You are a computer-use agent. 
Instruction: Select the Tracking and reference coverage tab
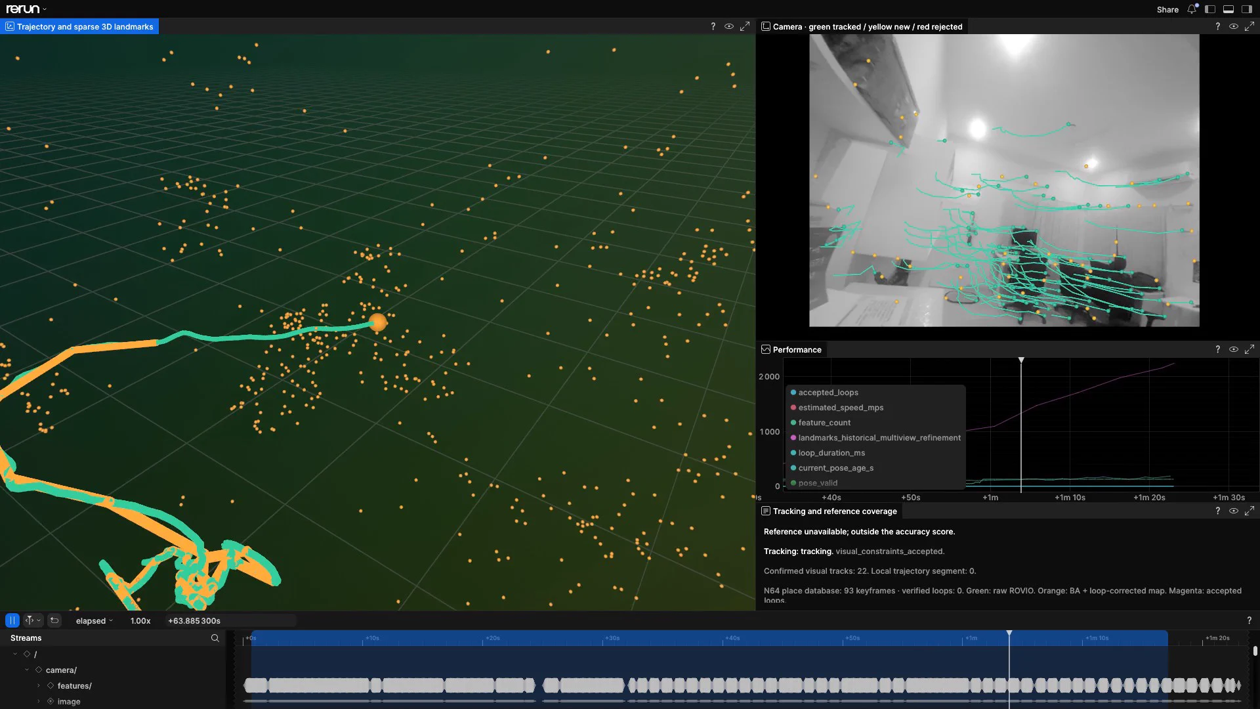[829, 511]
